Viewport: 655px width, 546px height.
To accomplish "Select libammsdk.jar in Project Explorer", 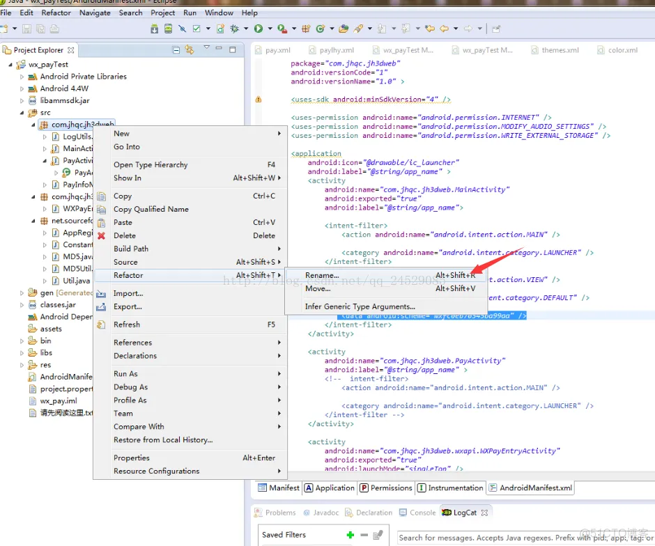I will click(65, 100).
